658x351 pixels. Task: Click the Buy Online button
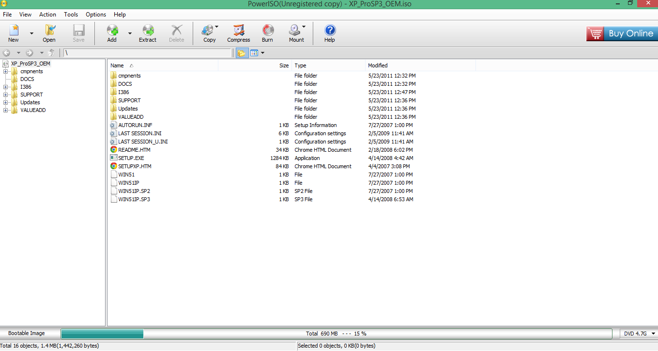tap(622, 33)
